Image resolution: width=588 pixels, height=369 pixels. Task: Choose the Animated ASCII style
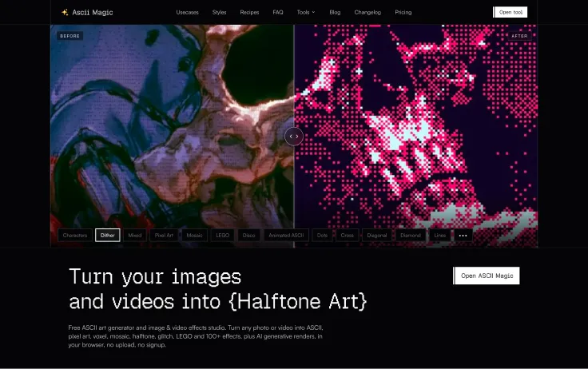point(286,236)
